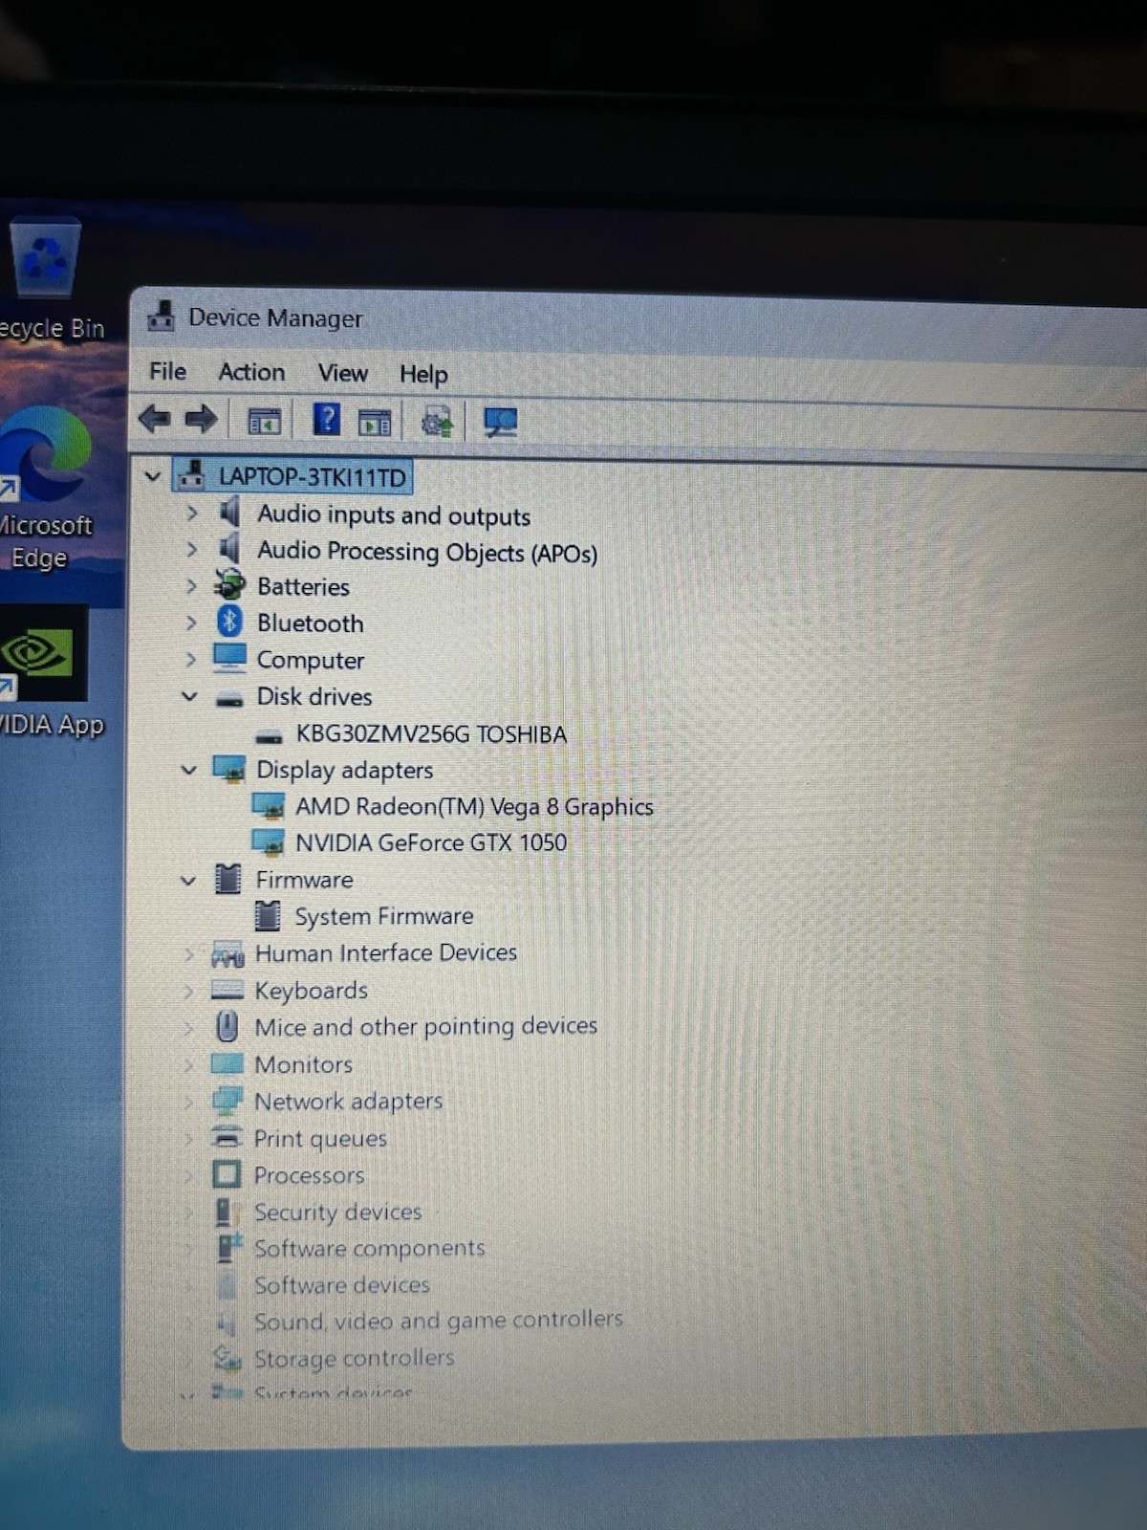Open Recycle Bin on the desktop
Viewport: 1147px width, 1530px height.
[46, 279]
